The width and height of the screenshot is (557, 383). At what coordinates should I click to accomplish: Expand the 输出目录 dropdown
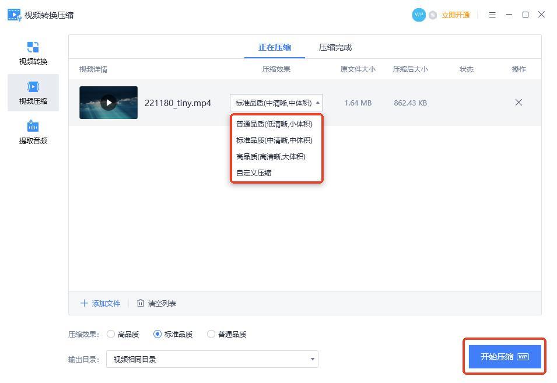click(312, 359)
